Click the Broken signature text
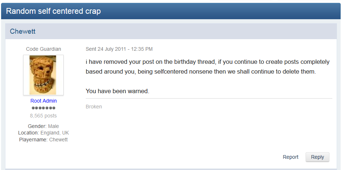Image resolution: width=345 pixels, height=170 pixels. (94, 107)
